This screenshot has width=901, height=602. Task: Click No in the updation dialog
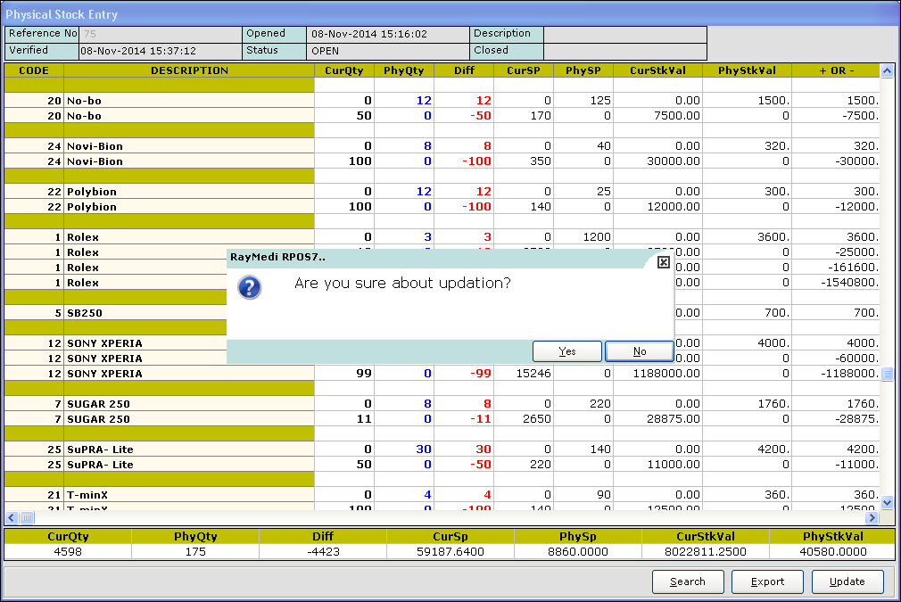[x=639, y=351]
